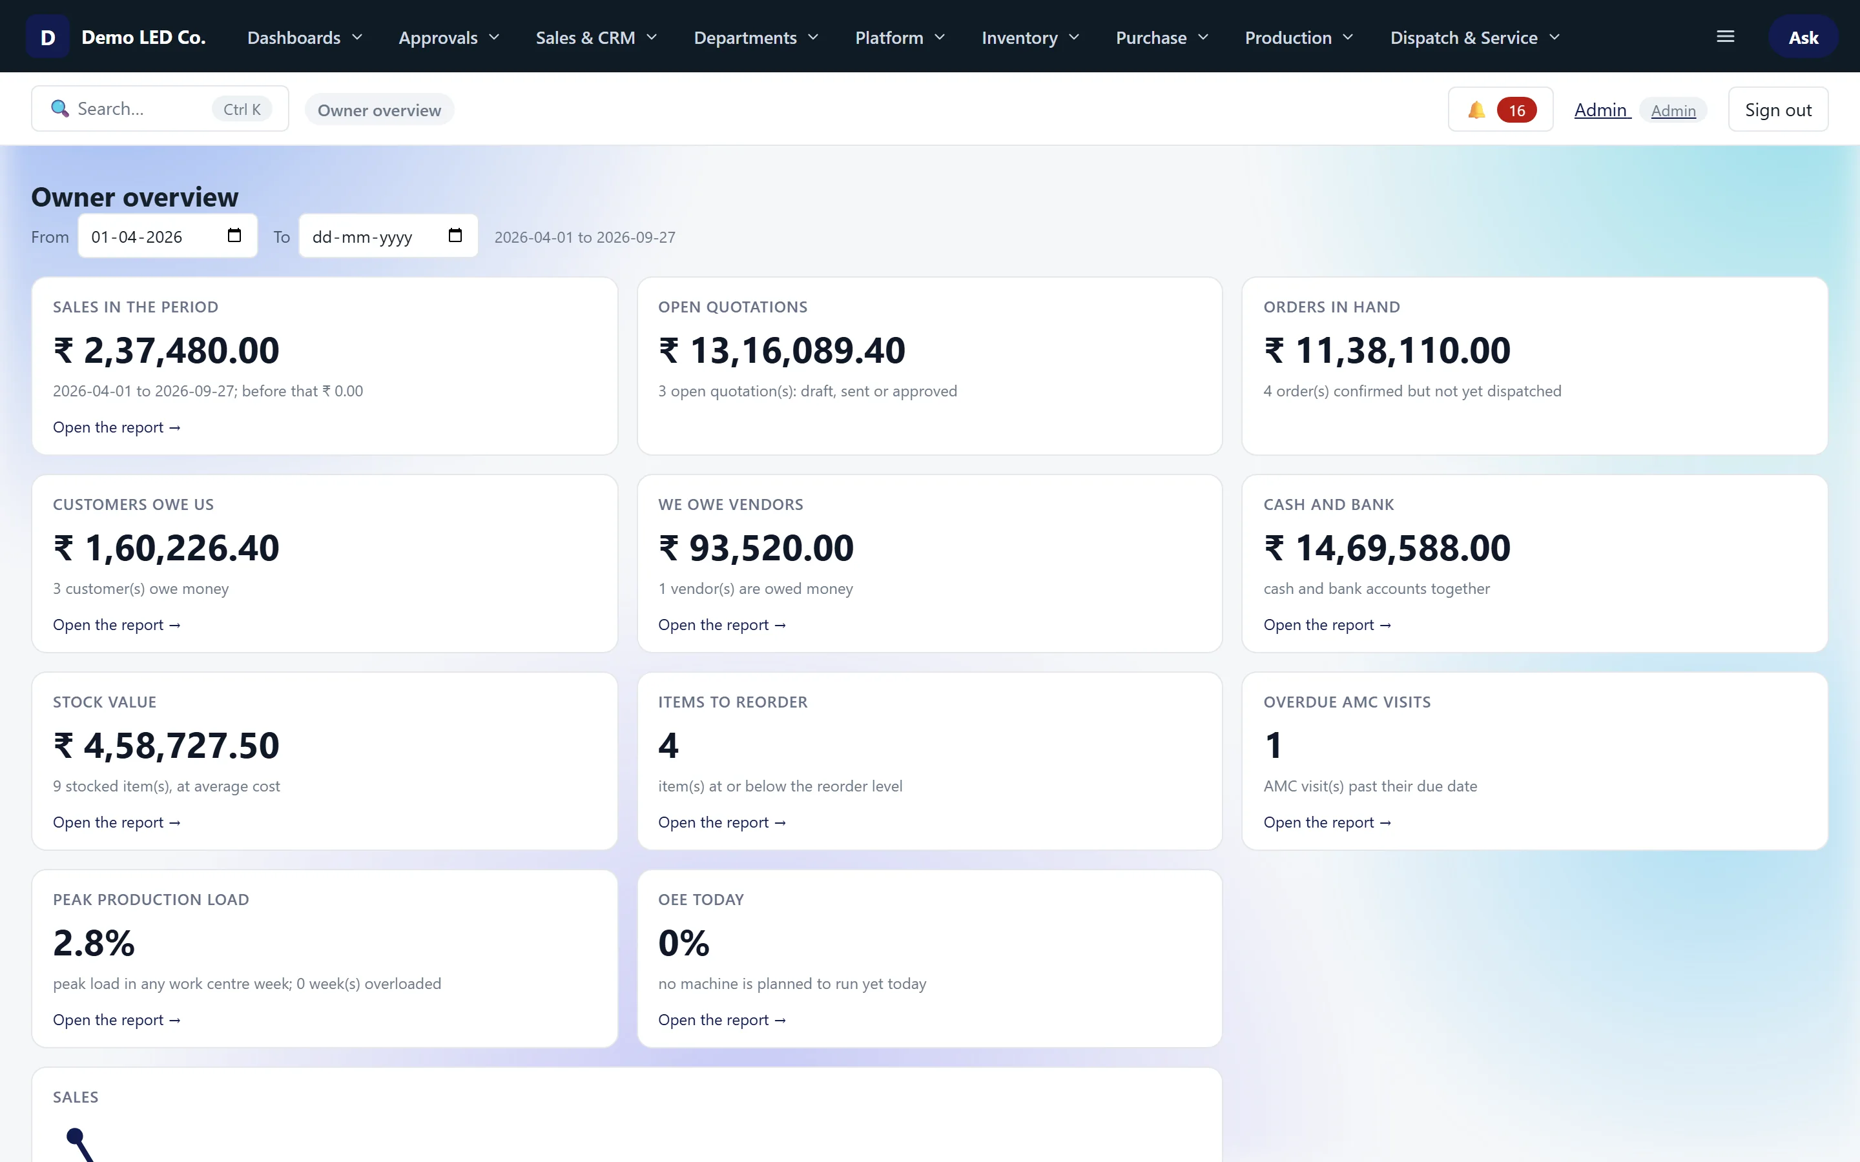Click the Ctrl K shortcut hint
The image size is (1860, 1162).
pos(242,109)
